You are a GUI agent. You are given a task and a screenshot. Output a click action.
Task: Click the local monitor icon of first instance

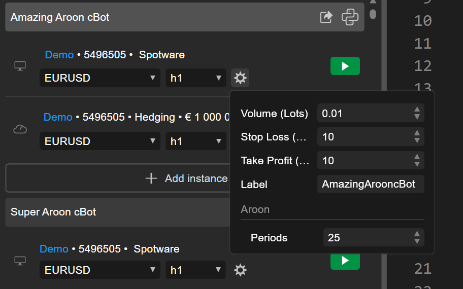[x=20, y=66]
